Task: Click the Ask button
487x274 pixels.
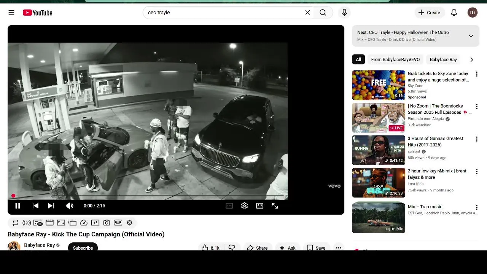Action: [x=287, y=247]
